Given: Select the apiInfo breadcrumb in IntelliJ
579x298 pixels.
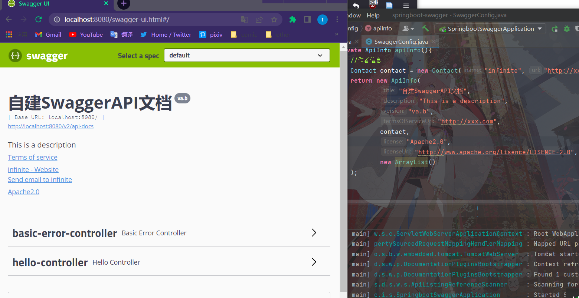Looking at the screenshot, I should (x=379, y=29).
